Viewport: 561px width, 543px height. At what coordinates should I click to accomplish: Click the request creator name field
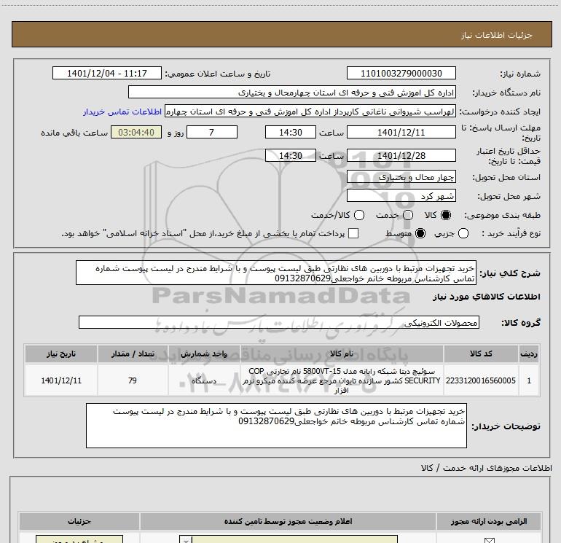[x=310, y=112]
